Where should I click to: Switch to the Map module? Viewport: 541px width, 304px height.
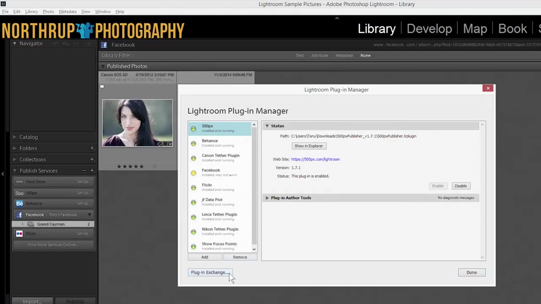pos(475,29)
